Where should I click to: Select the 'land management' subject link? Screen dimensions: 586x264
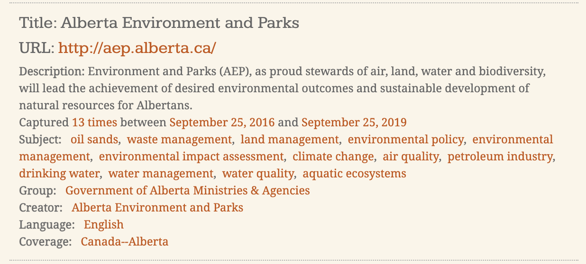[290, 140]
